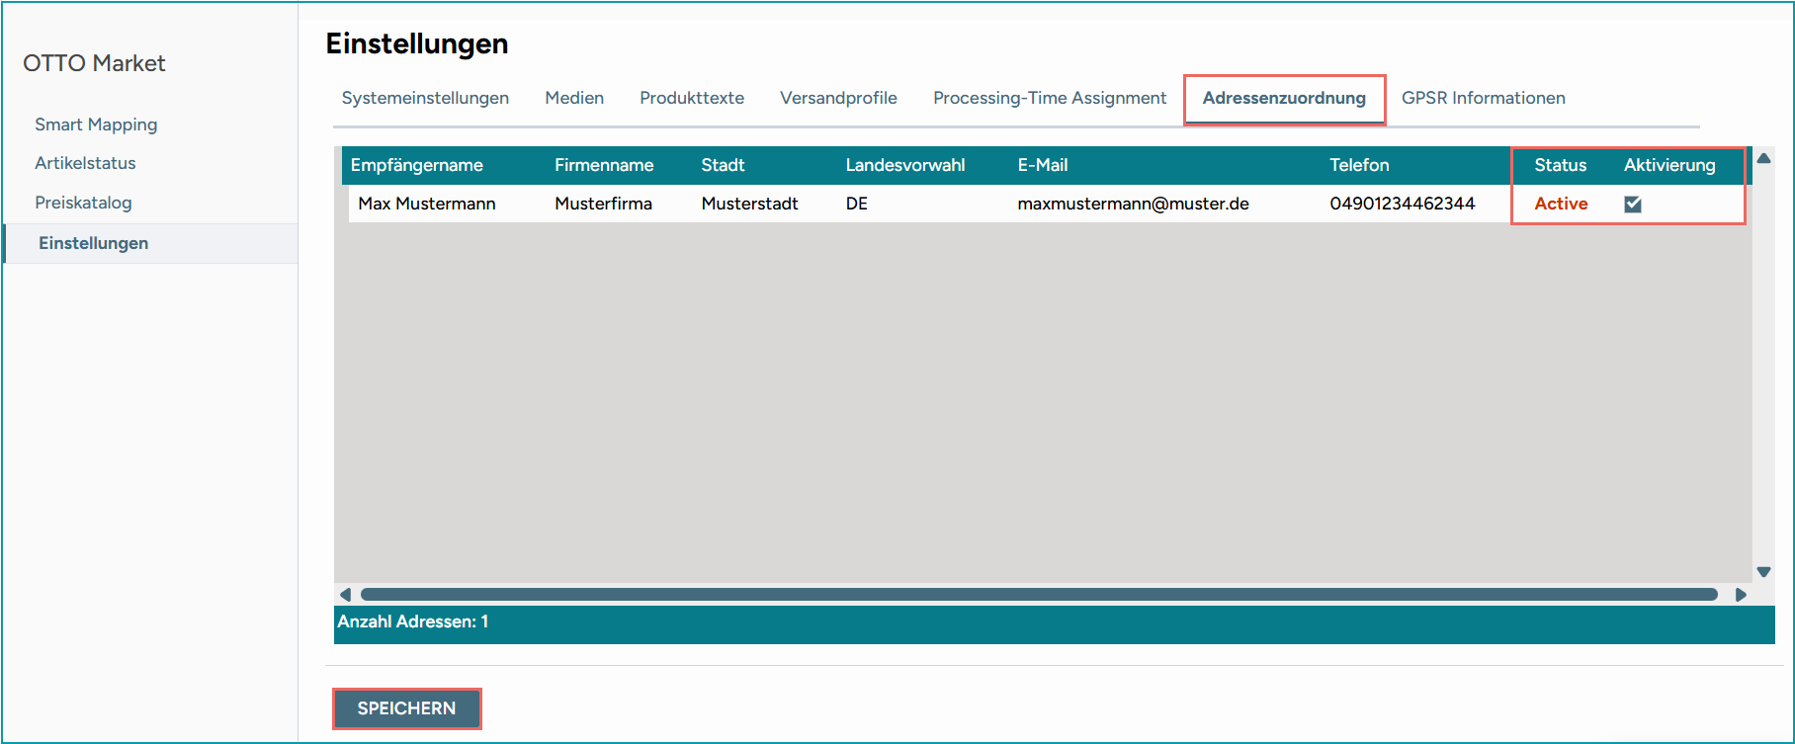The image size is (1795, 744).
Task: Click the Stadt column header
Action: [x=723, y=165]
